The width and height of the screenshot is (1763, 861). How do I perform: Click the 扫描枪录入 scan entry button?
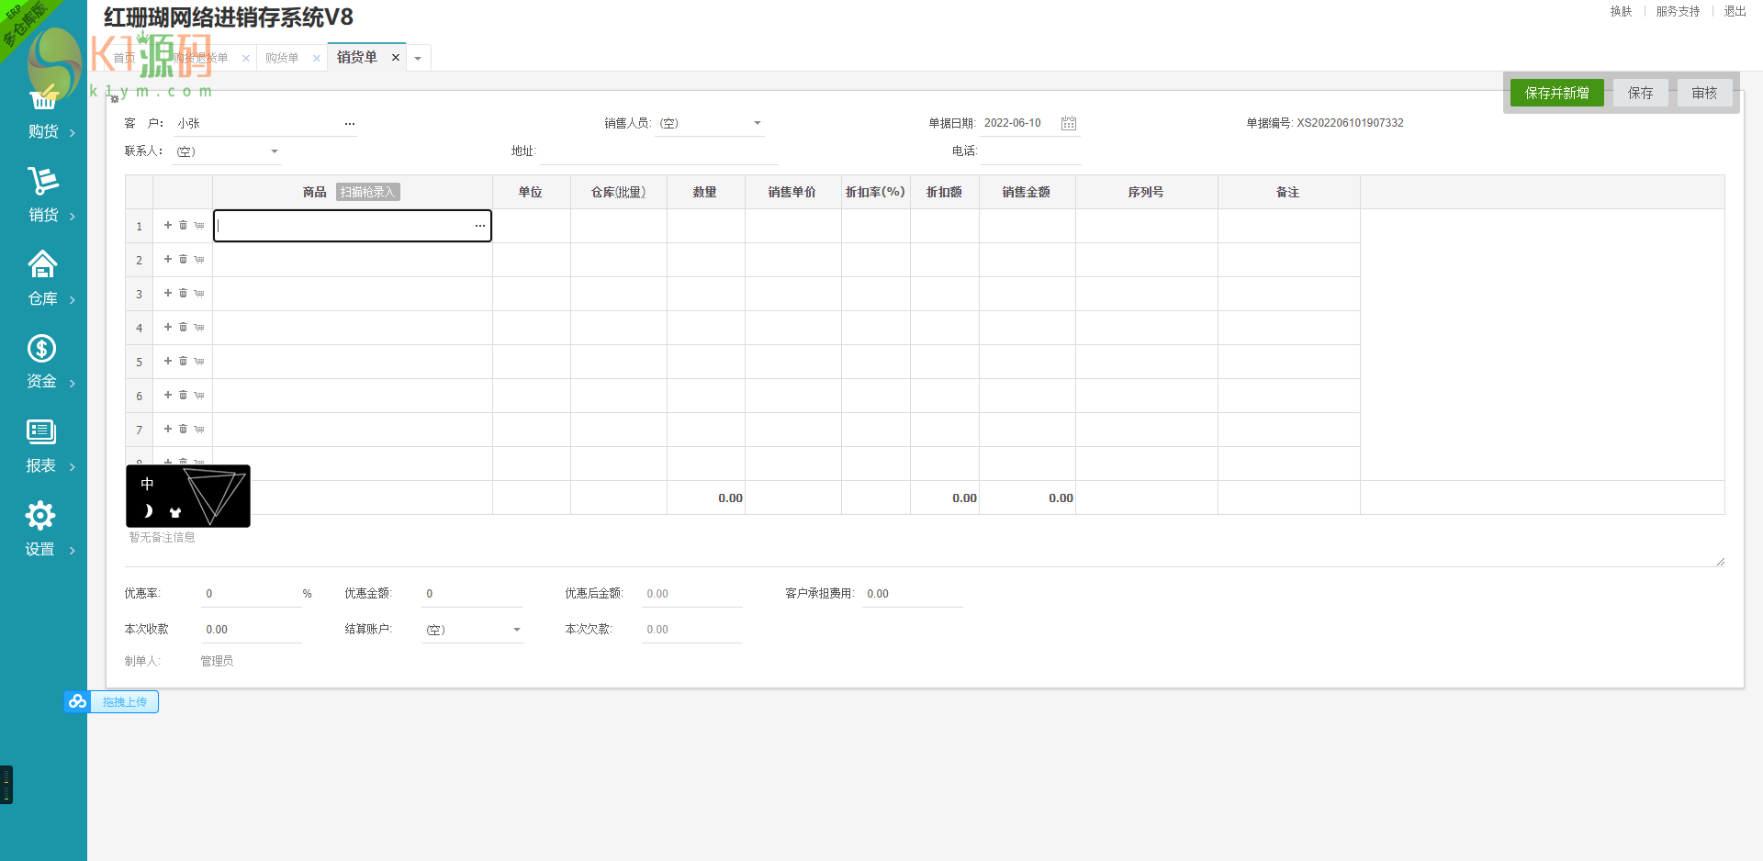tap(367, 192)
